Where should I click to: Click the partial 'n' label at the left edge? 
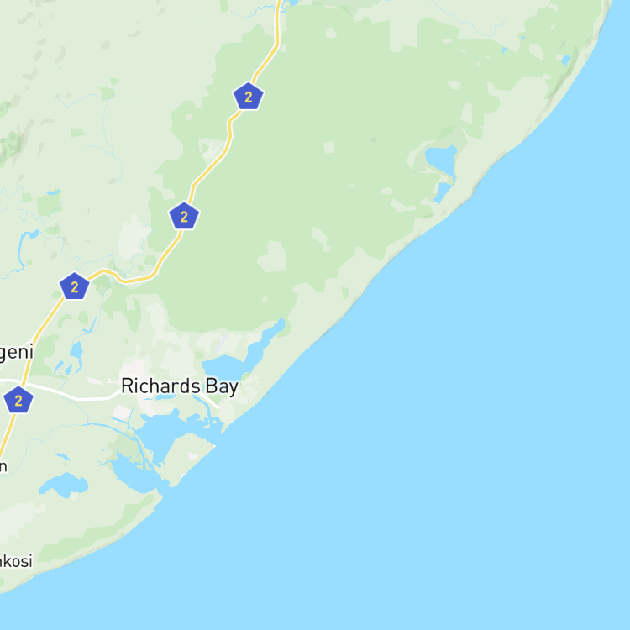point(3,466)
